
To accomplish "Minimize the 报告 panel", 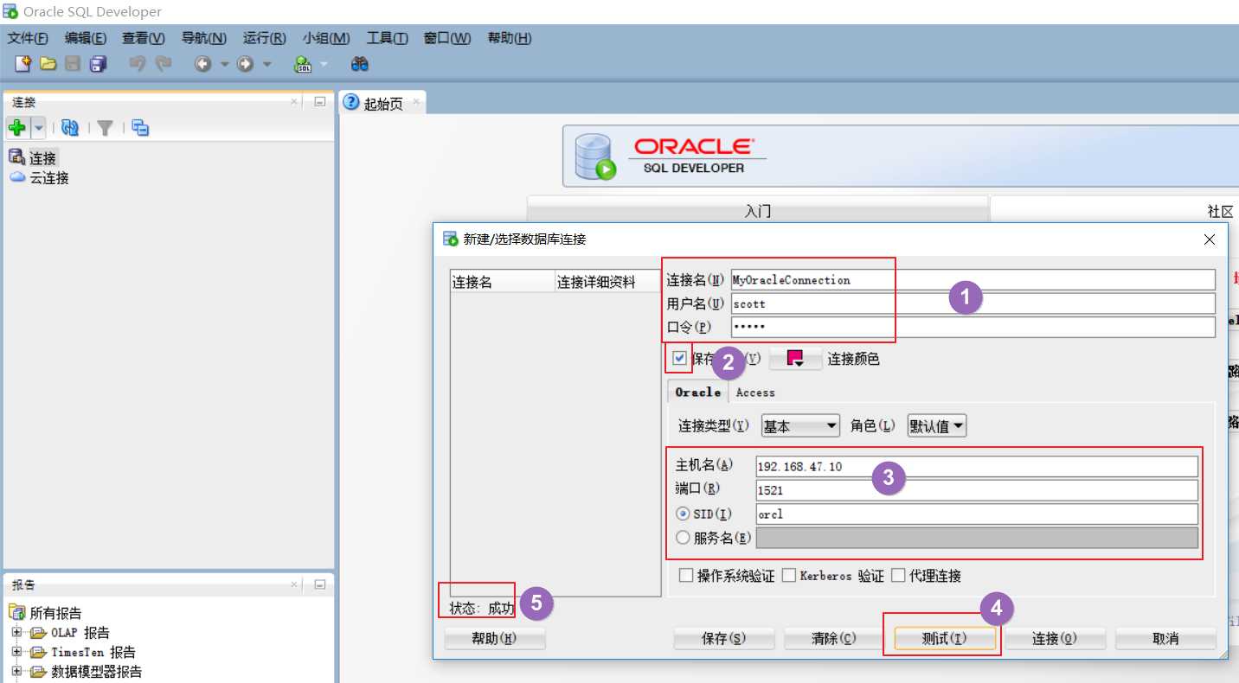I will (x=319, y=585).
